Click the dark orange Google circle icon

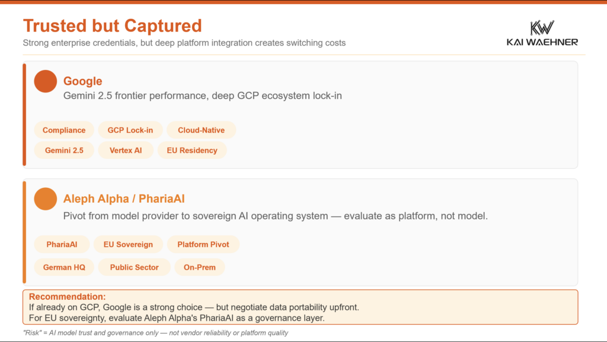[x=46, y=81]
